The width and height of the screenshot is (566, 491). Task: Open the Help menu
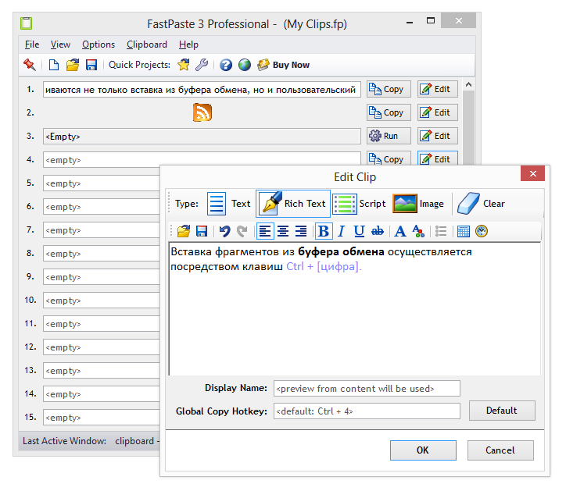coord(188,44)
